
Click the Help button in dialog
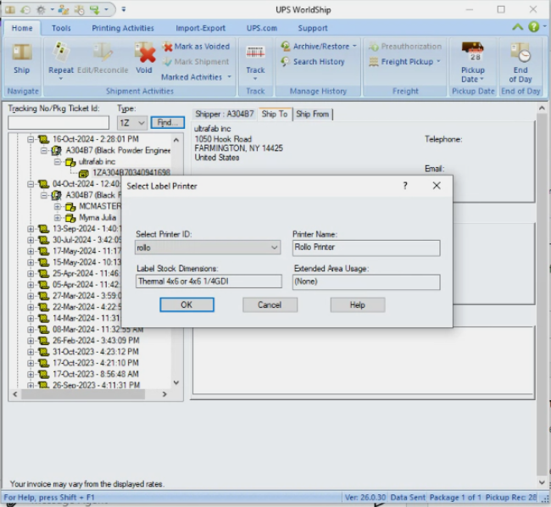pos(358,304)
